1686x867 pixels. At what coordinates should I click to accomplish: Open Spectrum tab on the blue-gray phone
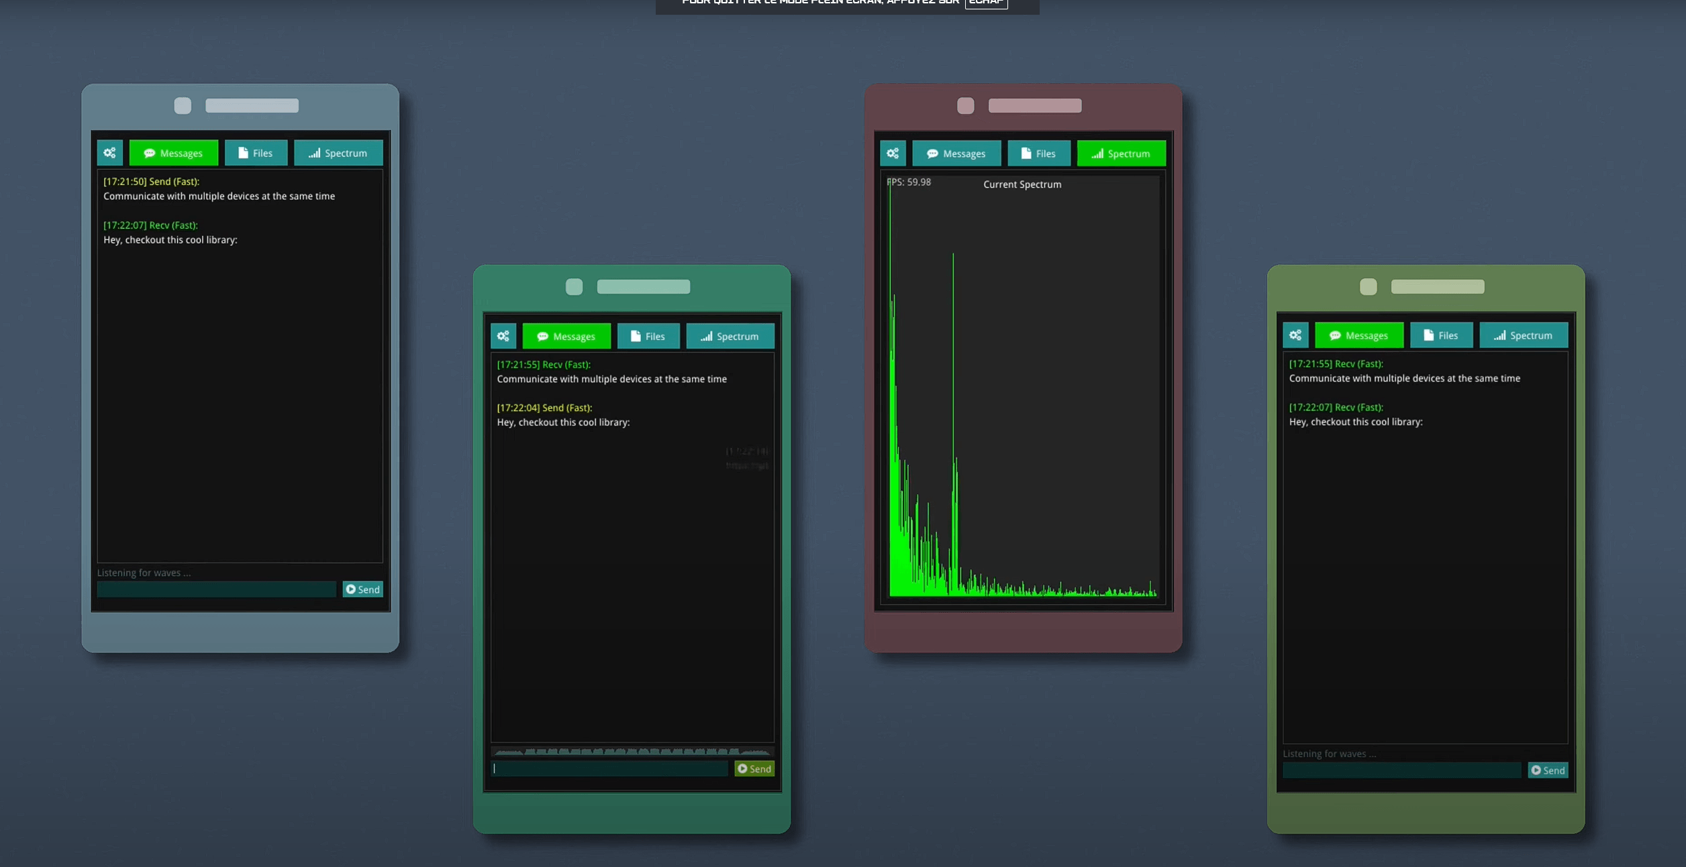338,153
